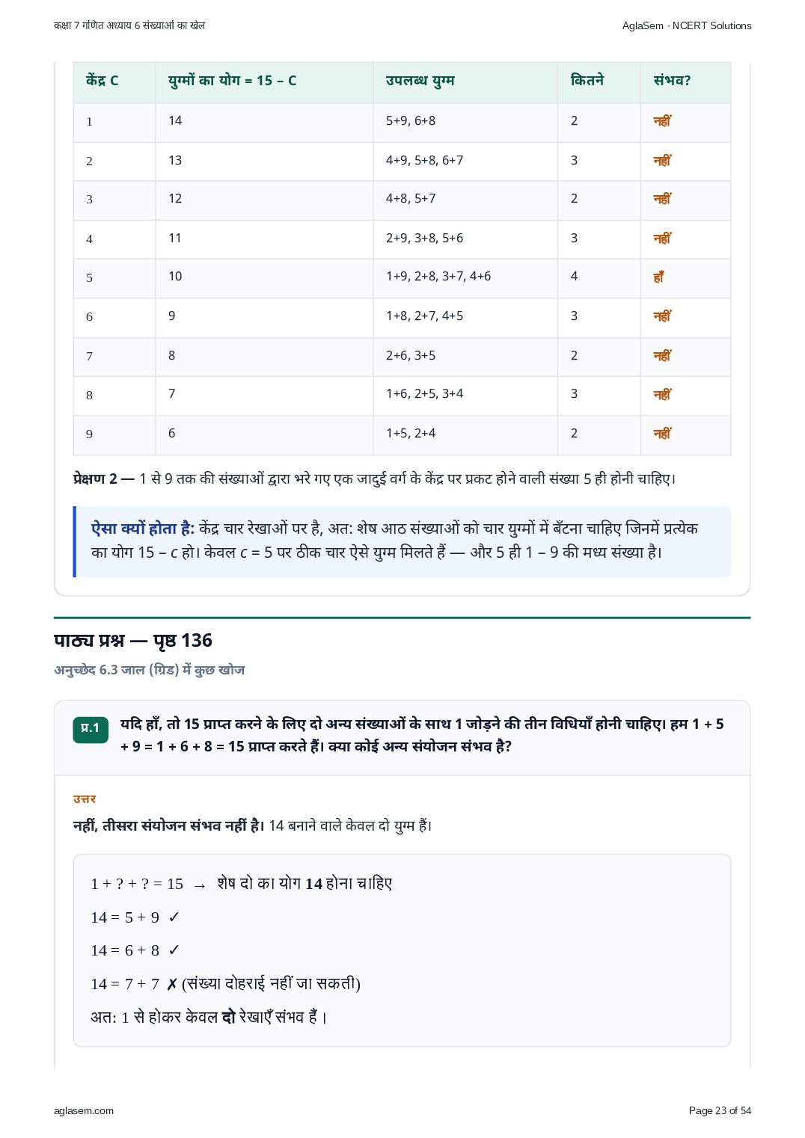Click the युग्मों का योग = 15 – C header
This screenshot has height=1138, width=805.
tap(233, 81)
